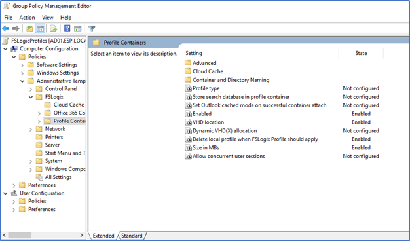Collapse the User Configuration node
Screen dimensions: 410x241
coord(5,193)
